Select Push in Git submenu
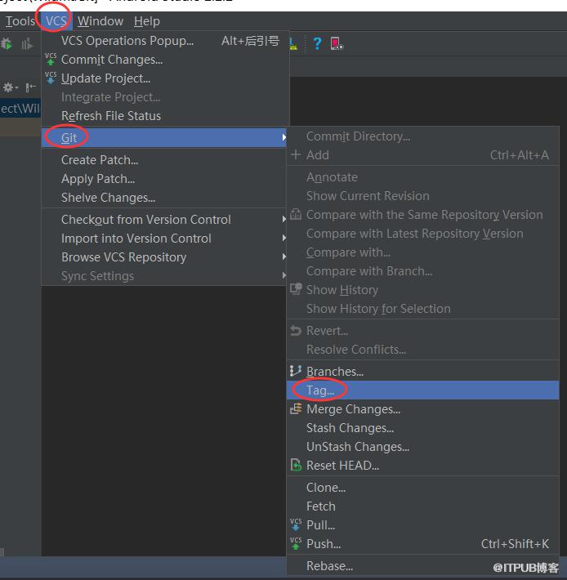 click(x=422, y=544)
